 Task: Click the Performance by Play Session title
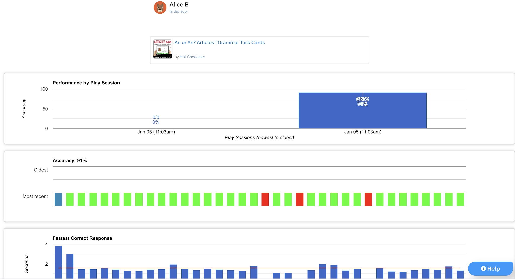click(x=86, y=83)
